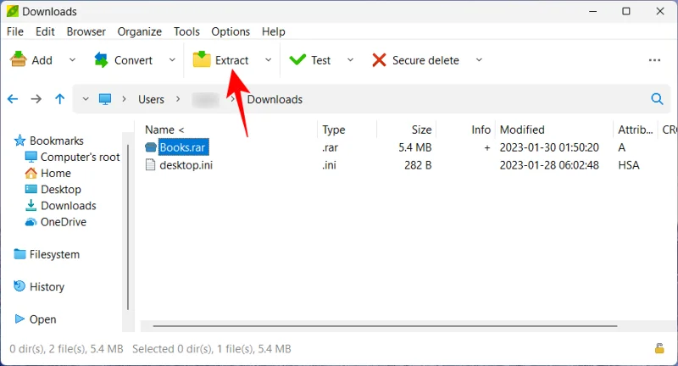Click the search magnifier icon
Image resolution: width=678 pixels, height=366 pixels.
[657, 99]
